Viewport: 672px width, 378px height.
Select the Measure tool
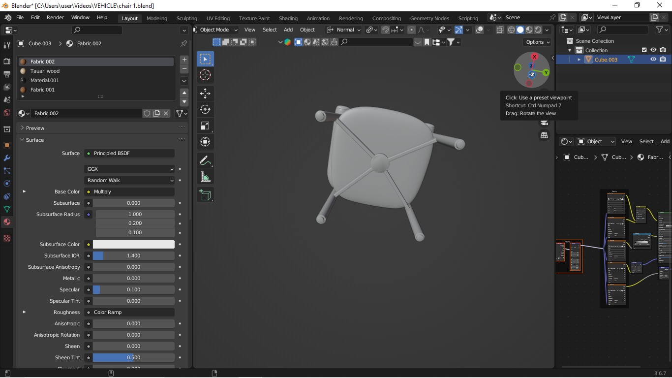205,177
